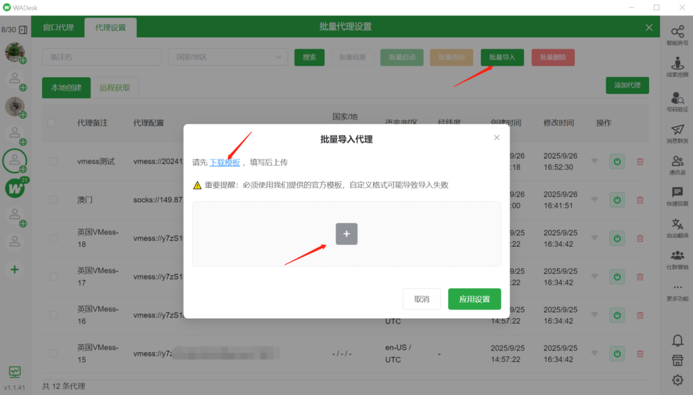693x395 pixels.
Task: Switch to the 窗口代理 tab
Action: tap(58, 27)
